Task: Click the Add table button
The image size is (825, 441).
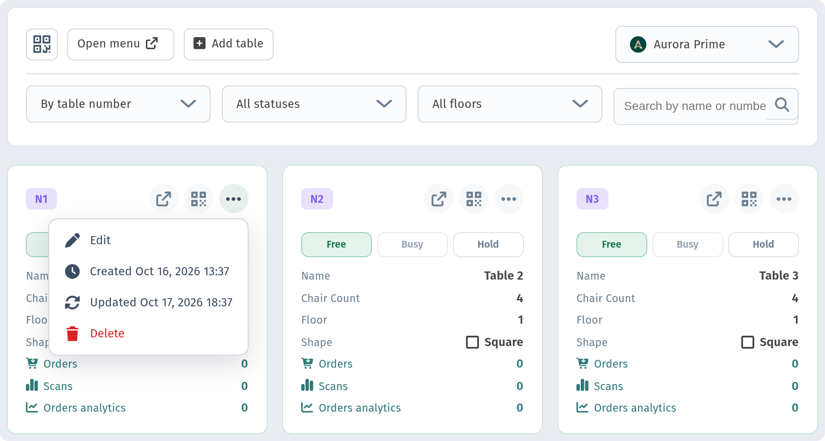Action: [229, 44]
